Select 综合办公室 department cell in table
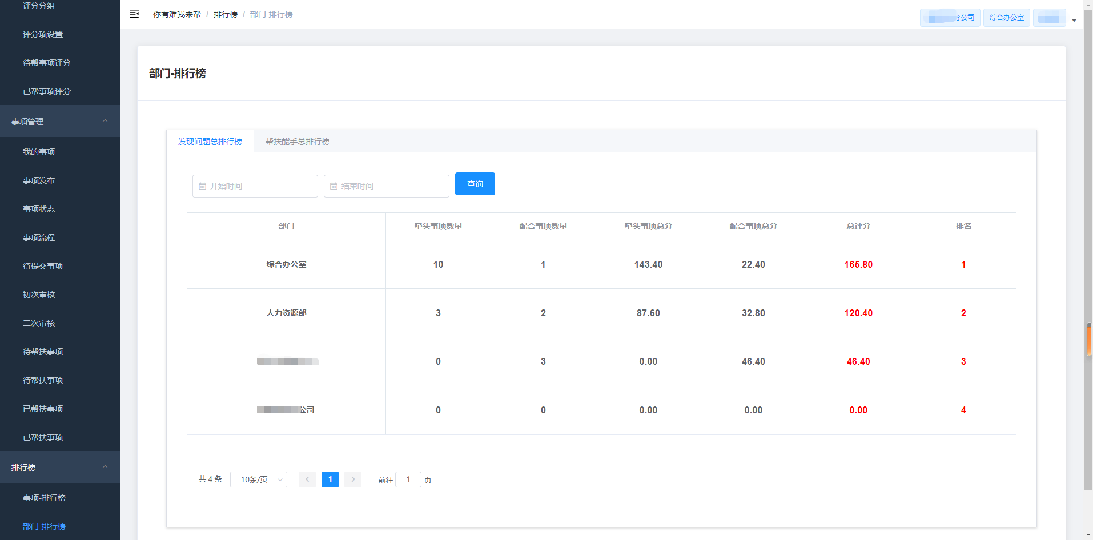 tap(286, 264)
